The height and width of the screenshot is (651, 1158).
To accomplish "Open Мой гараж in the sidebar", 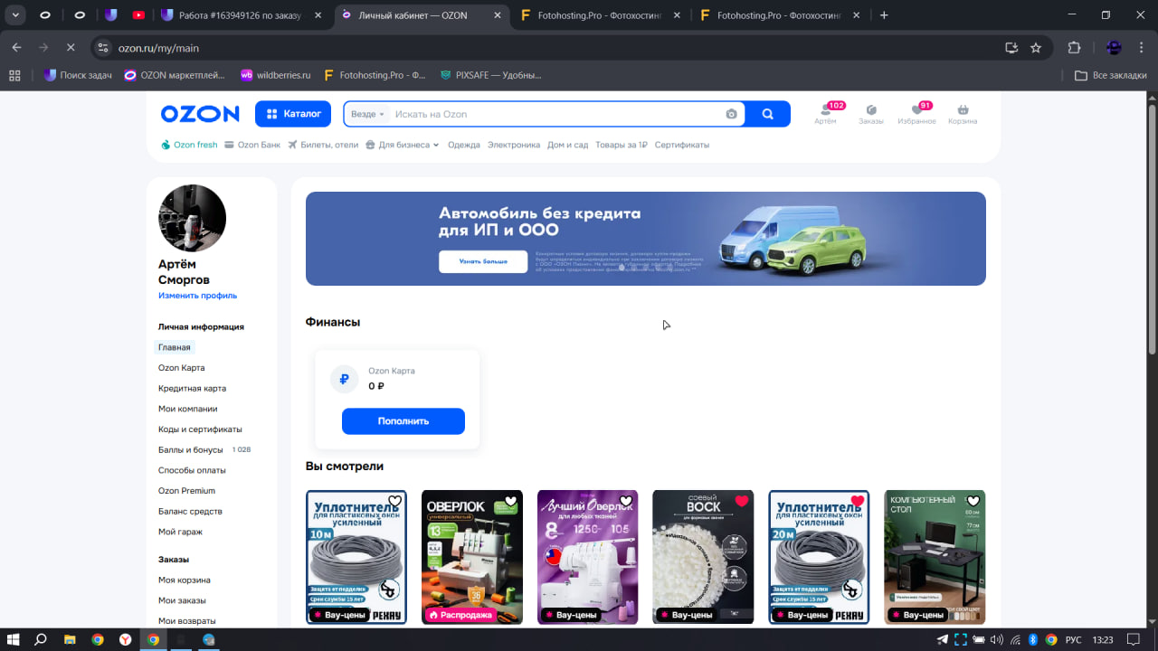I will (180, 532).
